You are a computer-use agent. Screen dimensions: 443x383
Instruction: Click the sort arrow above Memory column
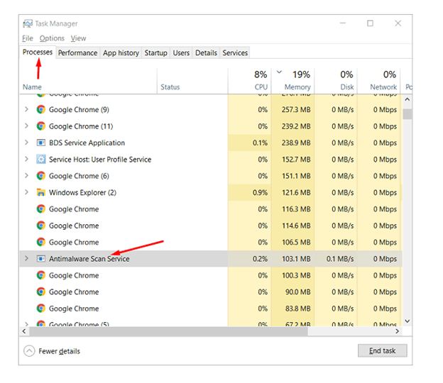click(279, 72)
